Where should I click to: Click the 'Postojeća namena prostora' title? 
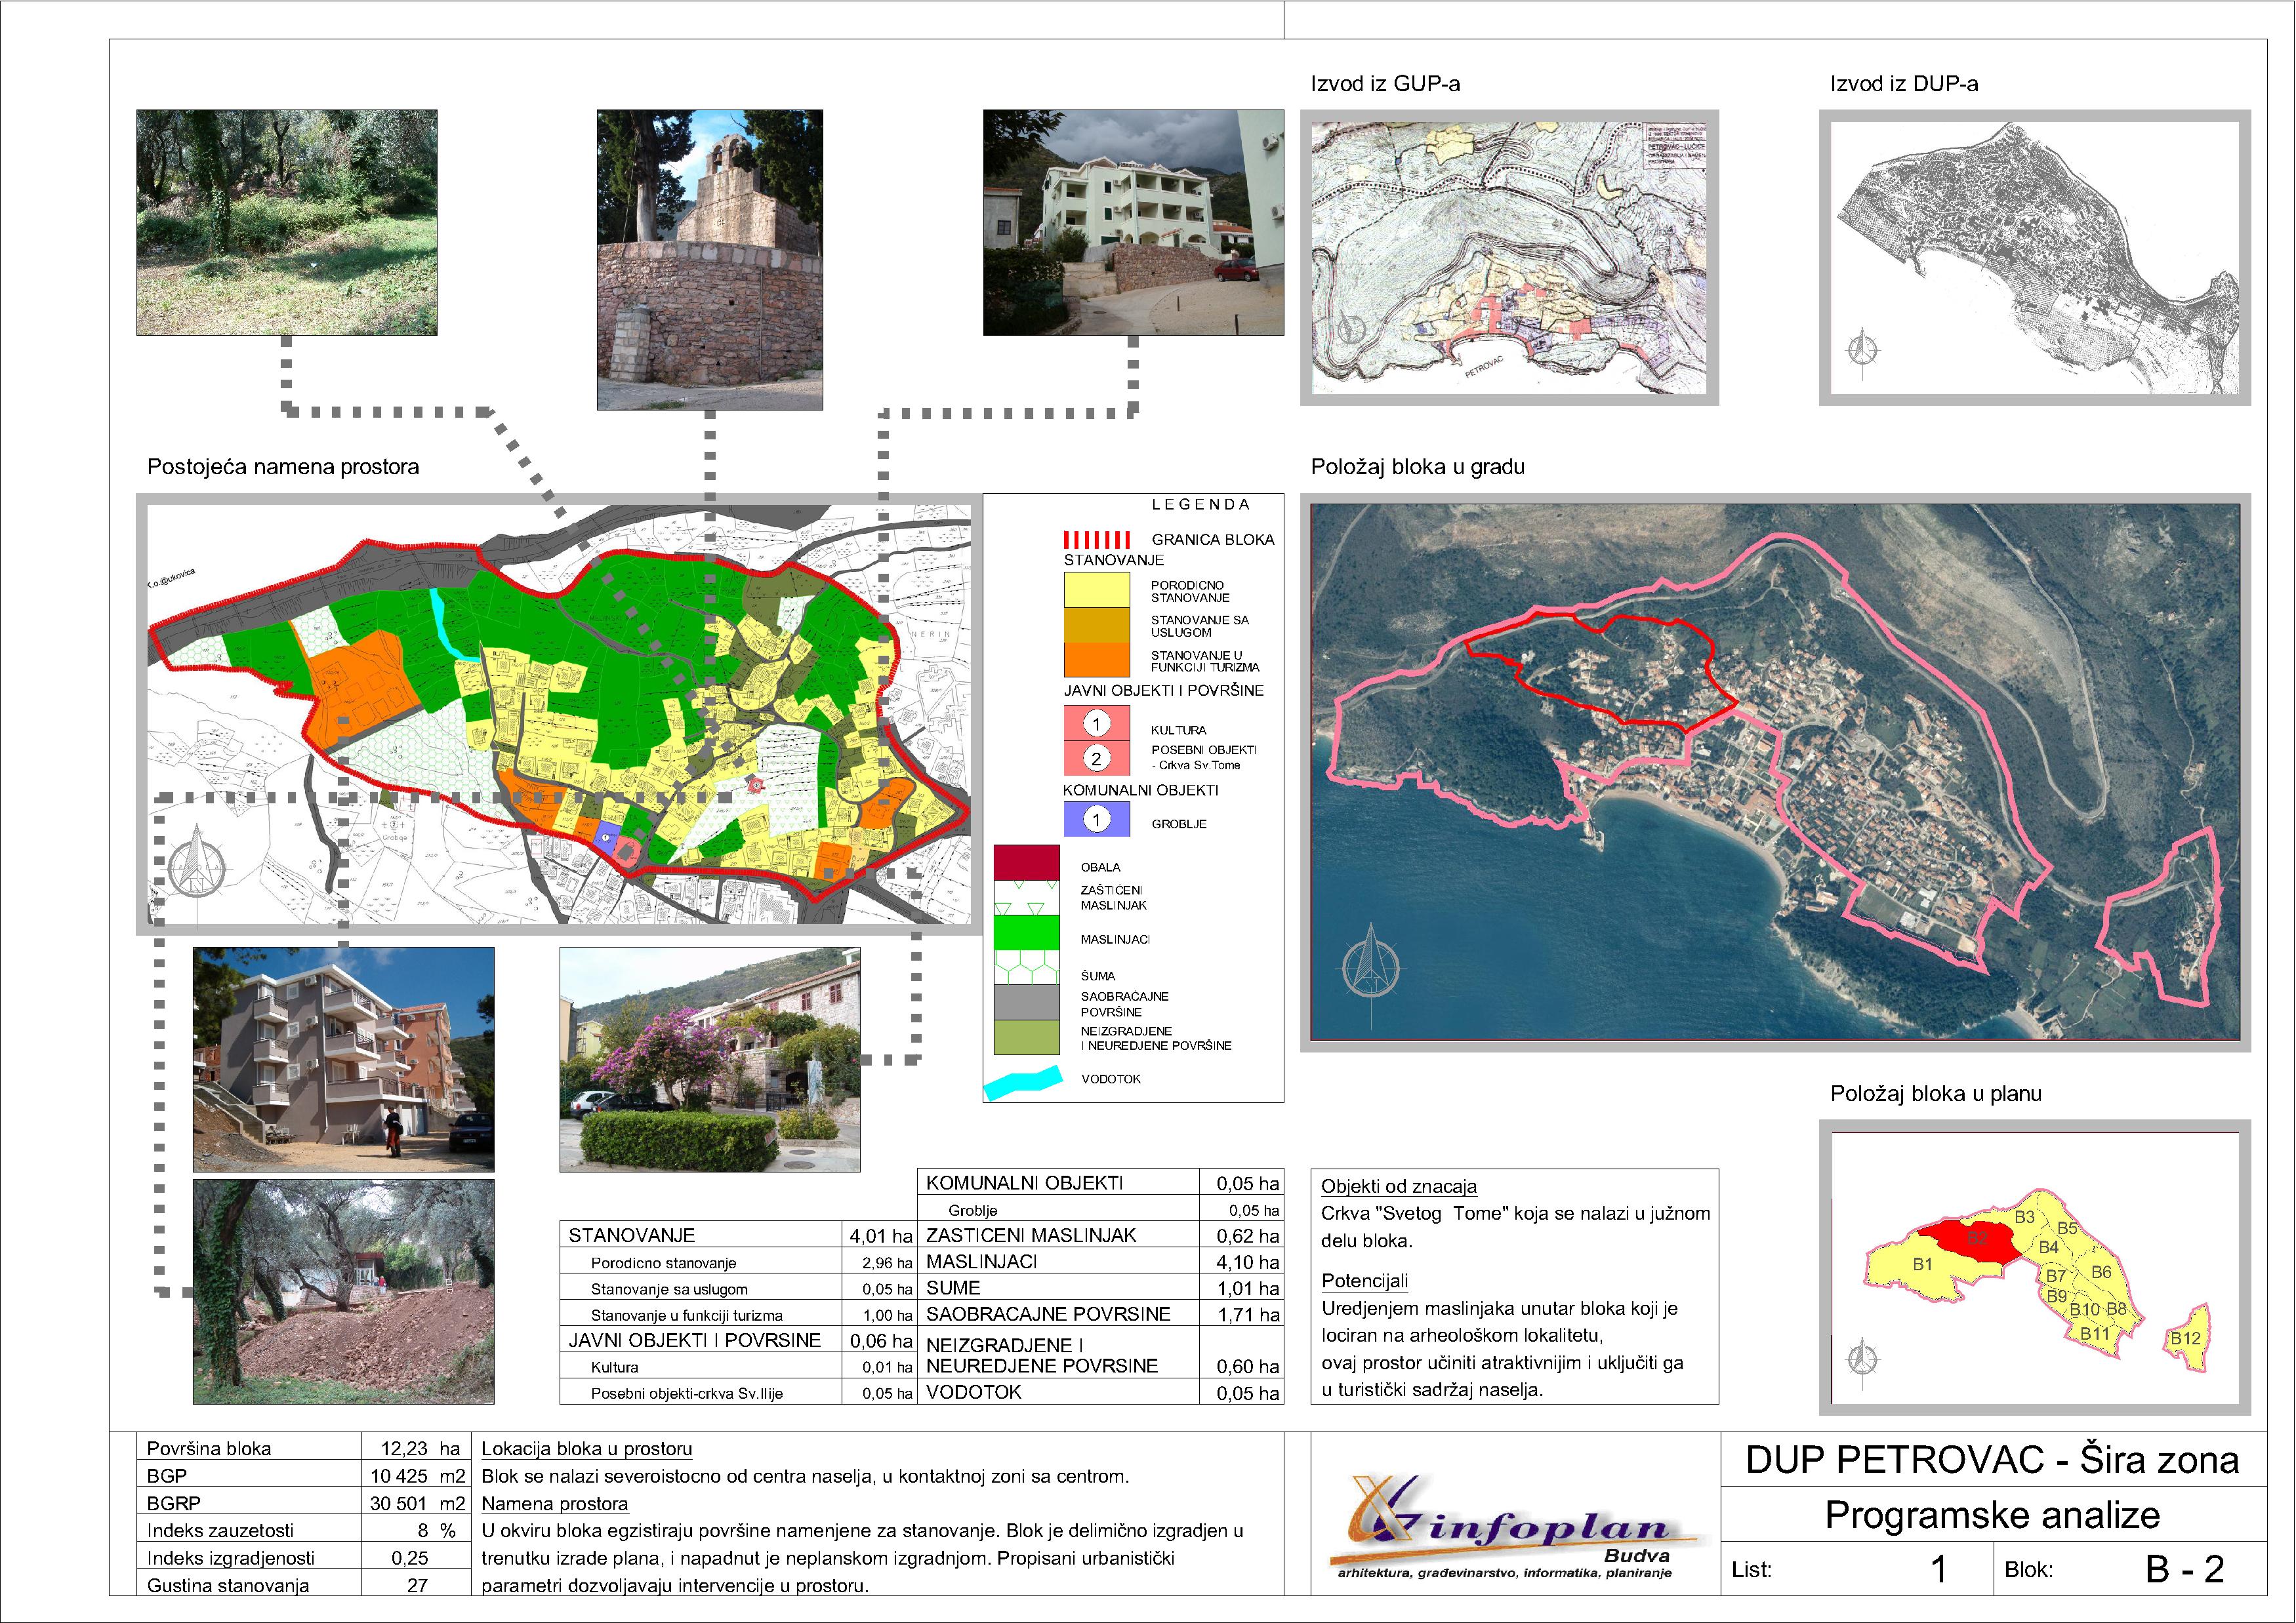[283, 467]
